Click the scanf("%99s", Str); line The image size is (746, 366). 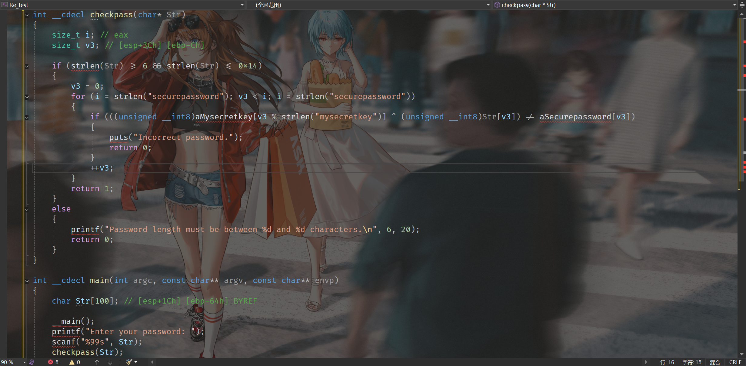tap(97, 342)
